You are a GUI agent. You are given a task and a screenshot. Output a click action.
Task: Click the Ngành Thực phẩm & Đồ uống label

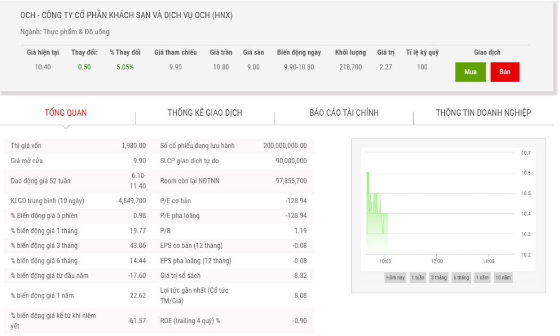coord(65,32)
